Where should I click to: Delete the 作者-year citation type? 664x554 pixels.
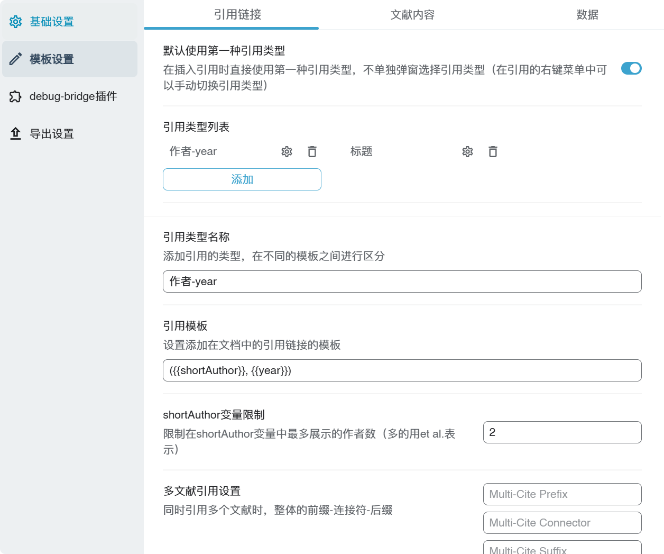tap(312, 152)
